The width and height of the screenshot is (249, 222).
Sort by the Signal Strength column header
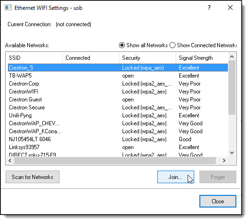point(202,58)
